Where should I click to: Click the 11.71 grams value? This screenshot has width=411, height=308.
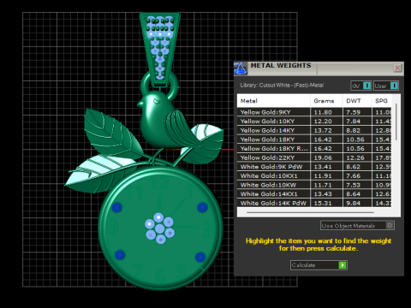pyautogui.click(x=323, y=185)
